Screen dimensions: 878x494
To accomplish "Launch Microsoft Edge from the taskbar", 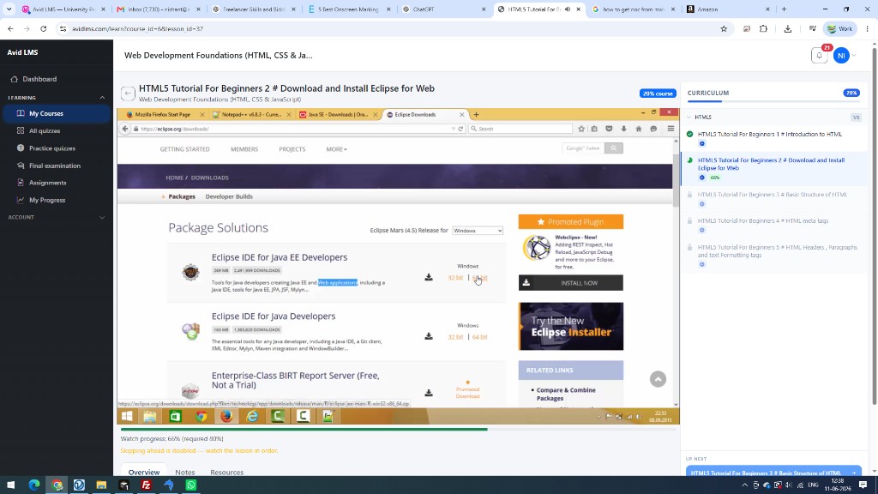I will [34, 485].
